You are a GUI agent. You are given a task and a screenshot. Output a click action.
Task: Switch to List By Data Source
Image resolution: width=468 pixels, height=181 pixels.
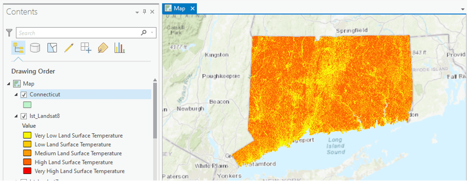click(35, 48)
